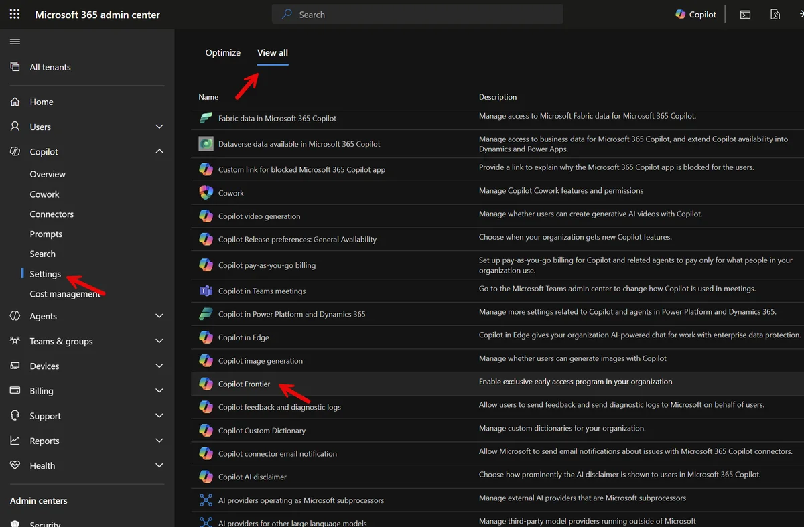Open Prompts under Copilot
Screen dimensions: 804x527
click(46, 234)
